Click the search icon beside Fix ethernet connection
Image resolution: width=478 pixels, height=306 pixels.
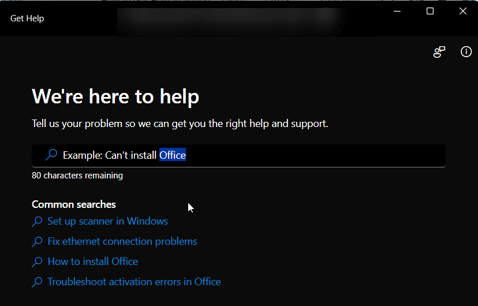pos(37,242)
